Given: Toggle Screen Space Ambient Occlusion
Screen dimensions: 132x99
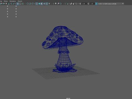Looking at the screenshot, I should pos(56,4).
